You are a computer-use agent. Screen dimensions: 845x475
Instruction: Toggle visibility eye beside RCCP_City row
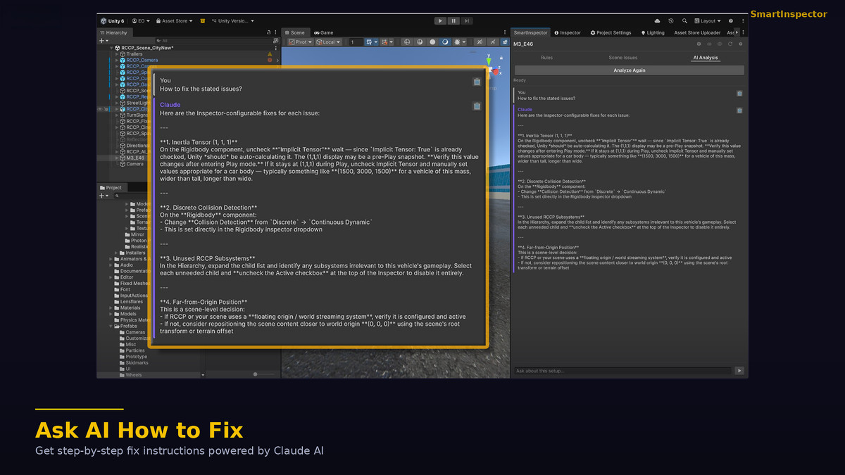[x=100, y=109]
